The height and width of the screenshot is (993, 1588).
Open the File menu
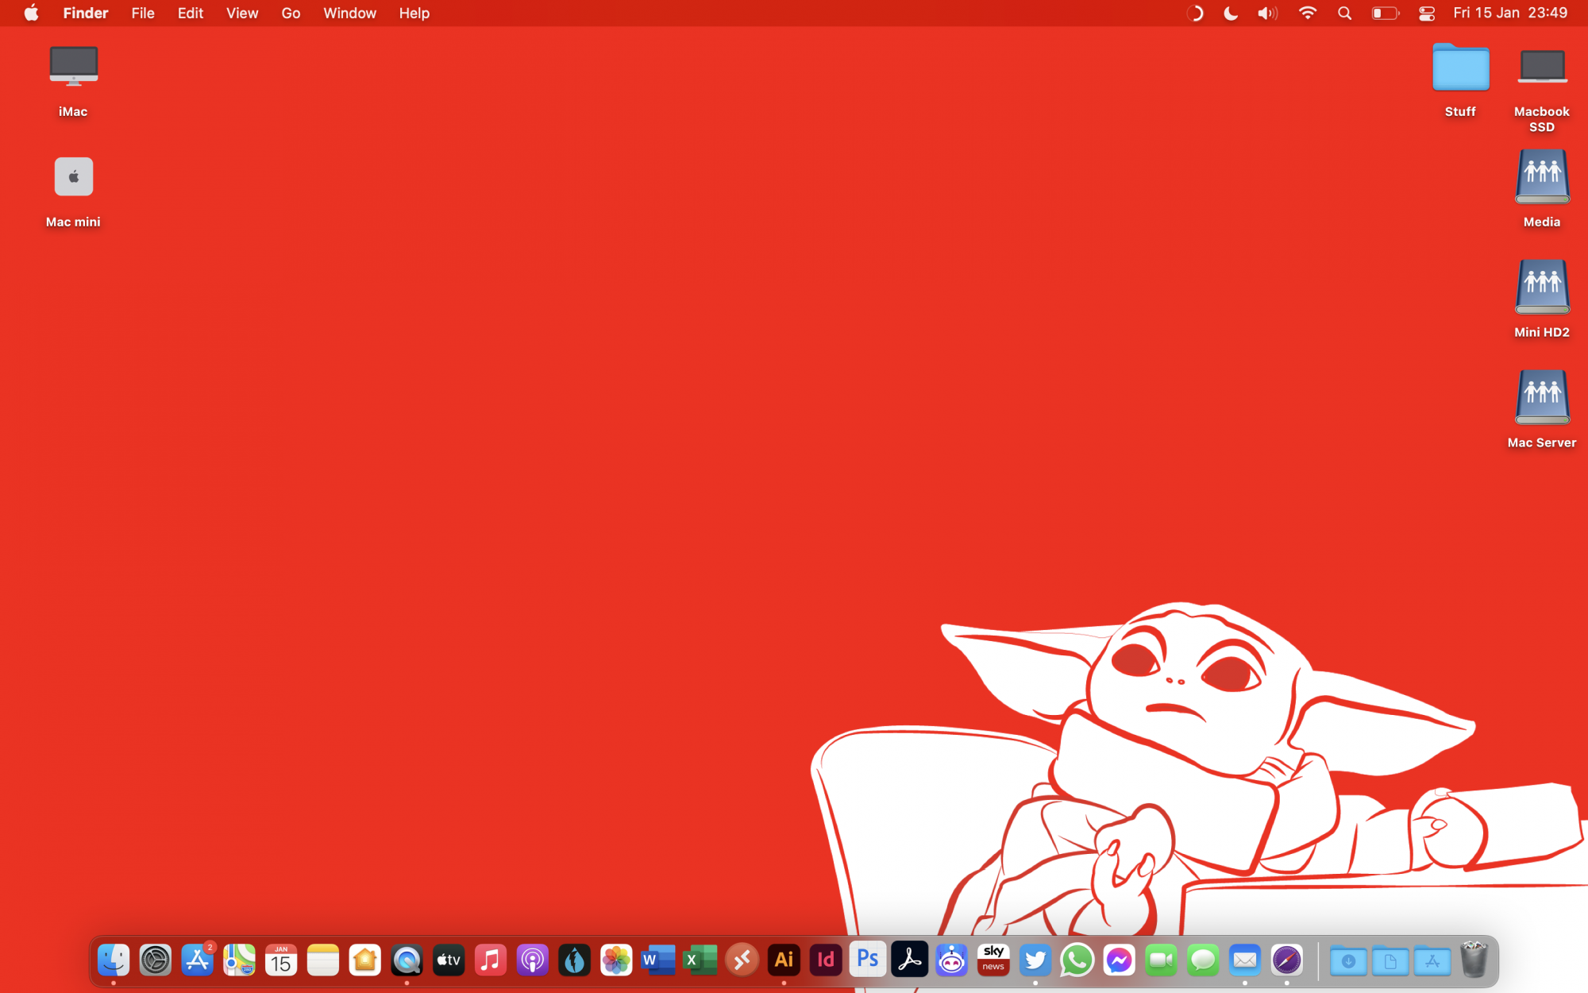tap(143, 13)
